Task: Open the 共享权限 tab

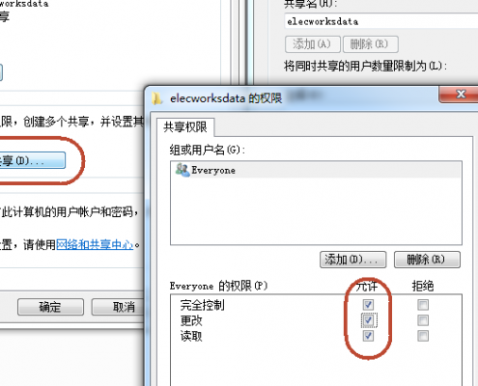Action: click(x=185, y=127)
